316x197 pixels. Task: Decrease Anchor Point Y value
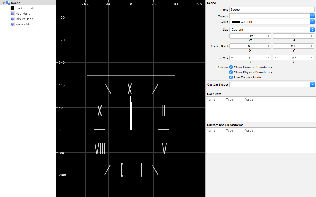coord(275,46)
